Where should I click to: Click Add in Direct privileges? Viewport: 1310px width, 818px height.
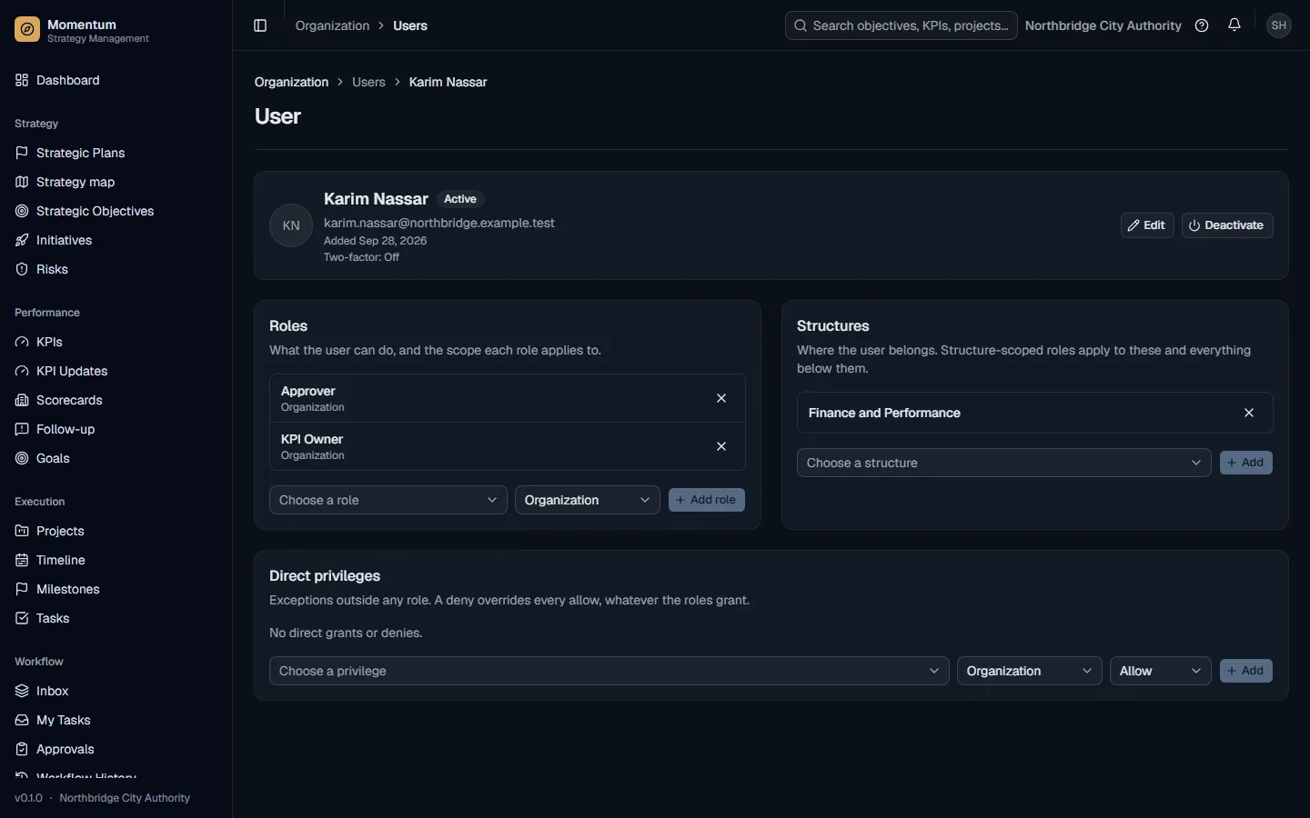1246,671
